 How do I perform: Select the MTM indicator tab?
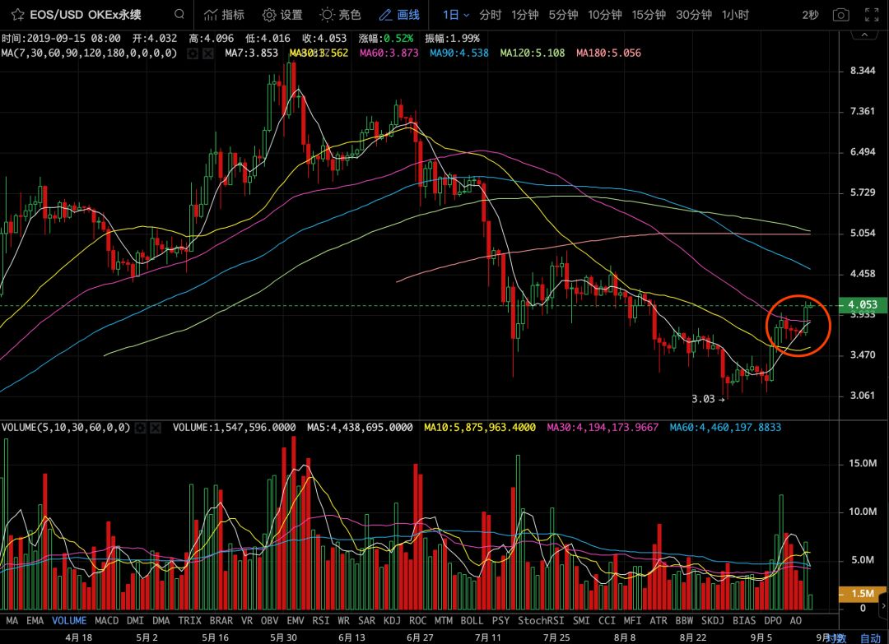444,621
